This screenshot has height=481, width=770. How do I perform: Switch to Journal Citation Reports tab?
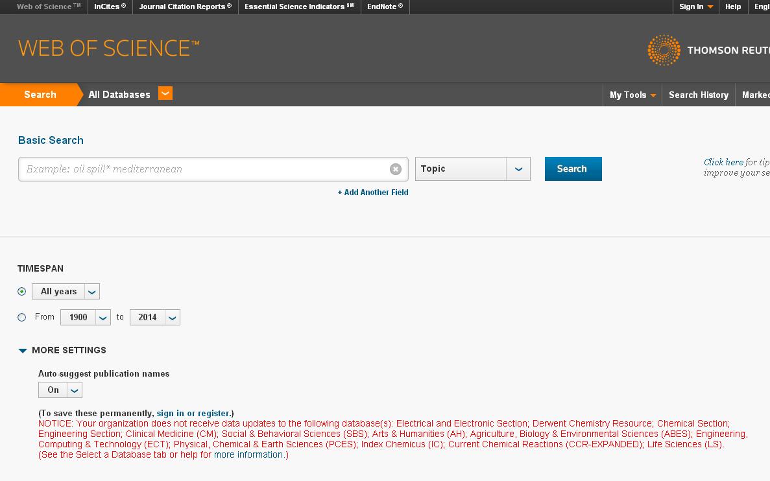[185, 6]
